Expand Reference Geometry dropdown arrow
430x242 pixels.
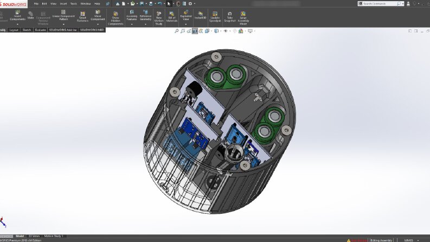click(x=146, y=24)
